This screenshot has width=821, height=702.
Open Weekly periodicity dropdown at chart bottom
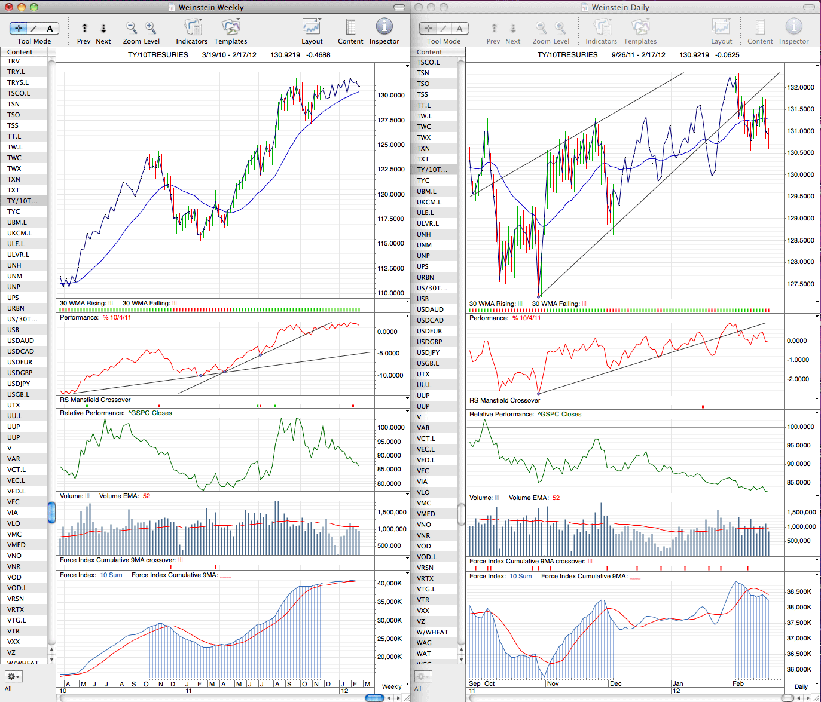(395, 686)
